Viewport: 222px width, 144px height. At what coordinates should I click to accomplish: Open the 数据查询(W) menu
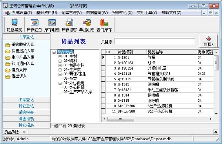[97, 13]
